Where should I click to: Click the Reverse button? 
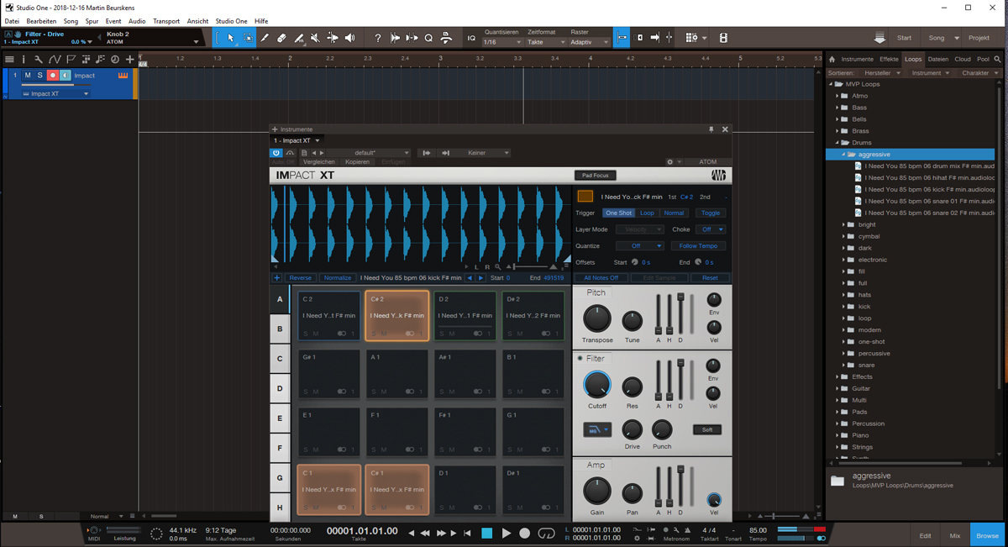pos(300,278)
